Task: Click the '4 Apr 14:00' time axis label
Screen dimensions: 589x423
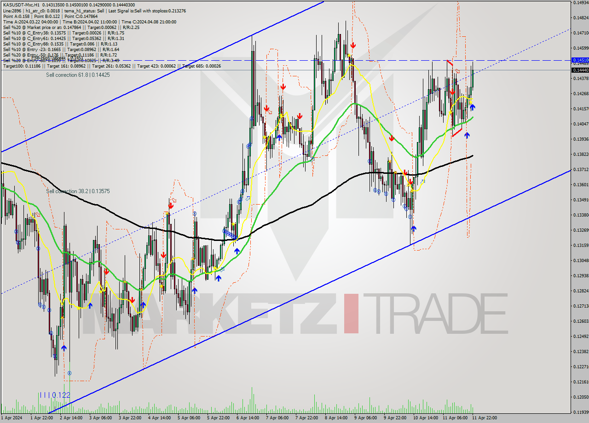Action: coord(160,418)
